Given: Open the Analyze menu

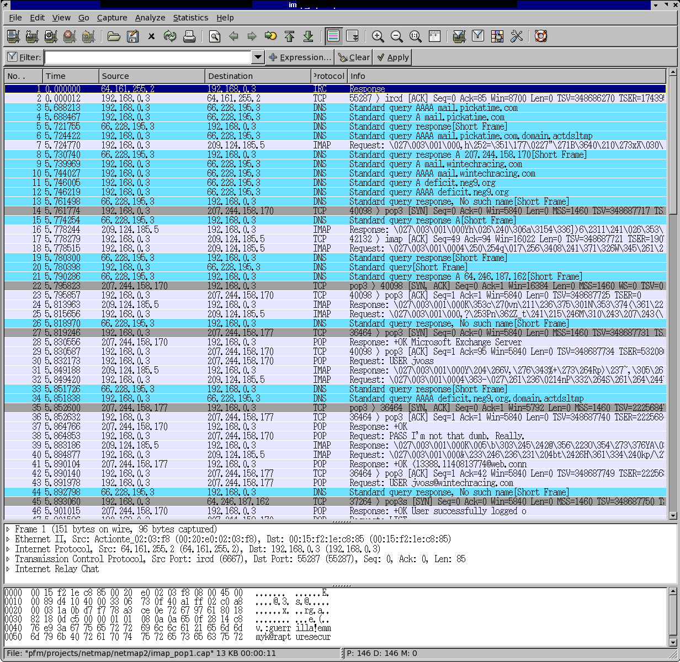Looking at the screenshot, I should [x=150, y=18].
